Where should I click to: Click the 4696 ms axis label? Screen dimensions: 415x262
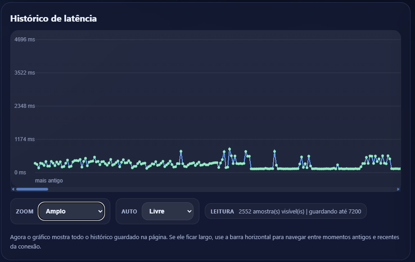(25, 40)
